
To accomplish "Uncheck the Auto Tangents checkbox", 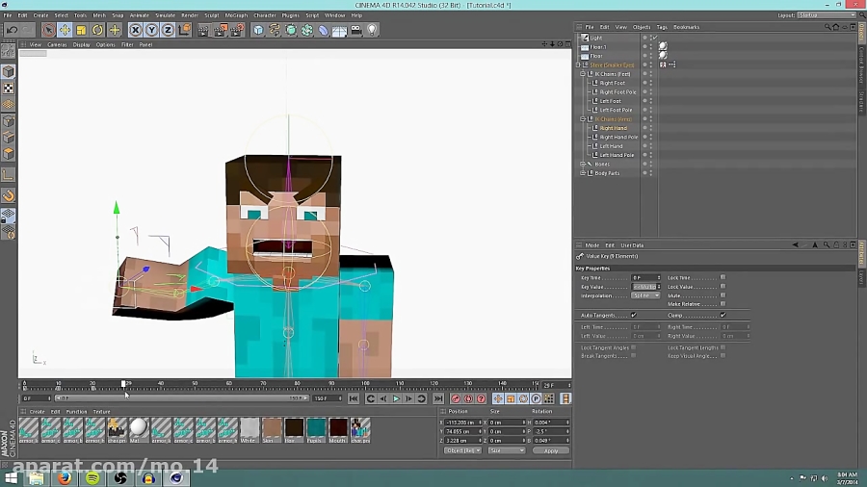I will point(634,316).
